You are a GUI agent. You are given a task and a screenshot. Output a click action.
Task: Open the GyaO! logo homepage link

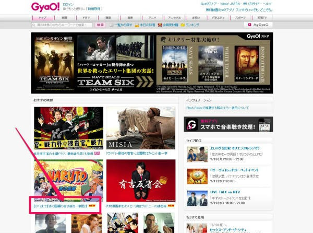click(45, 7)
